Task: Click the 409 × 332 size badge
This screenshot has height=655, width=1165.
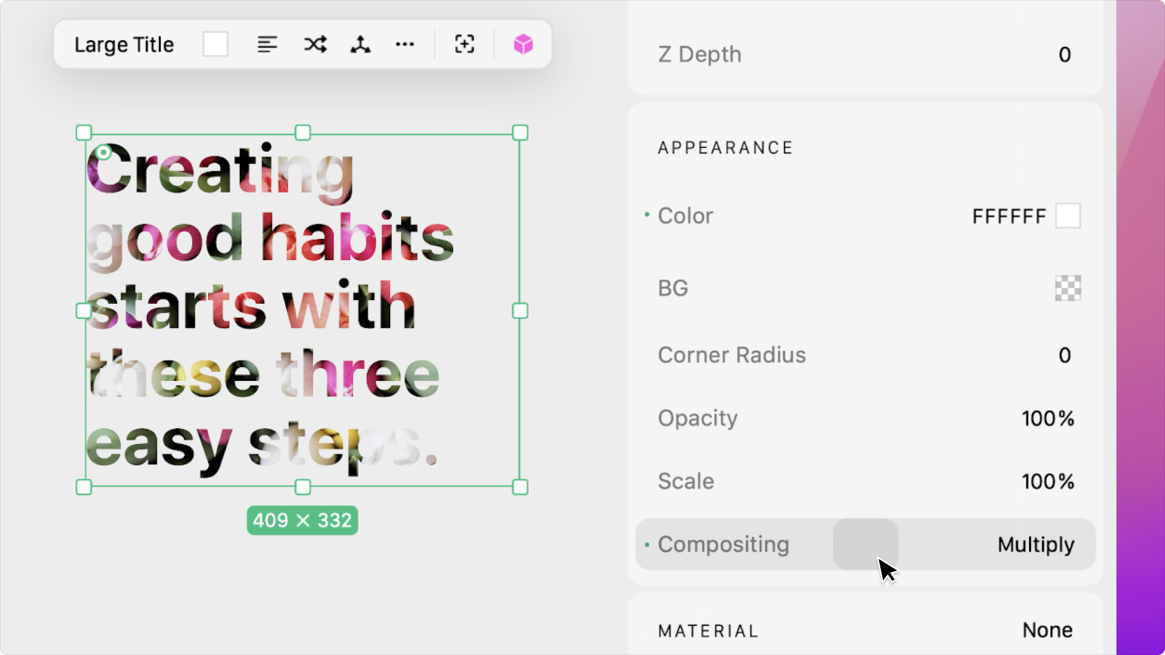Action: (302, 520)
